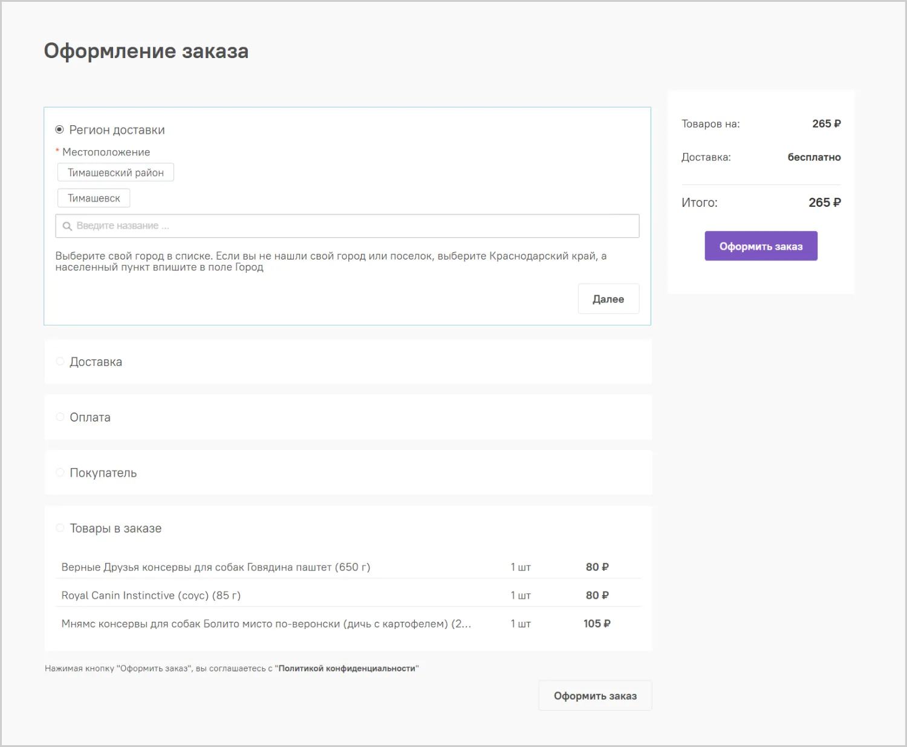Click the Оформление заказа page heading

[146, 51]
